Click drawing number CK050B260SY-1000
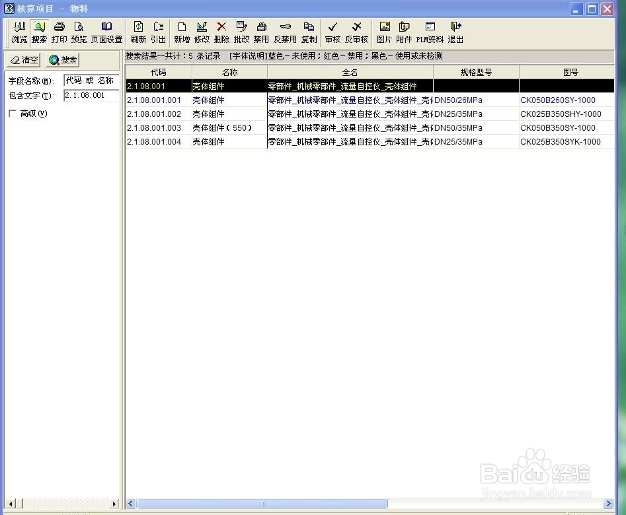The height and width of the screenshot is (515, 626). point(558,100)
